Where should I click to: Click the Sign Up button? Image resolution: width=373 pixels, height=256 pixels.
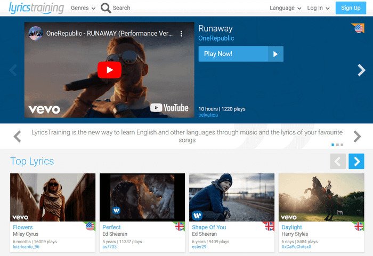point(351,8)
